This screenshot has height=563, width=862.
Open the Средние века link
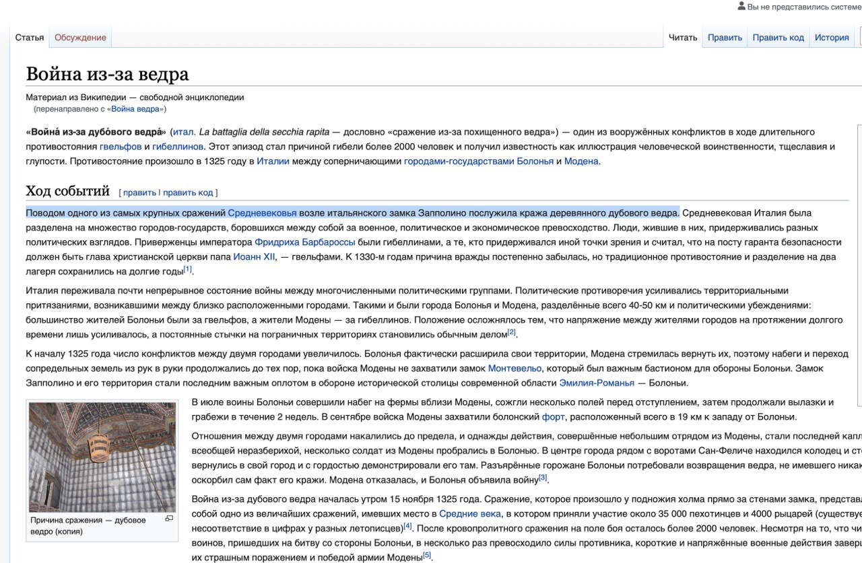[470, 514]
